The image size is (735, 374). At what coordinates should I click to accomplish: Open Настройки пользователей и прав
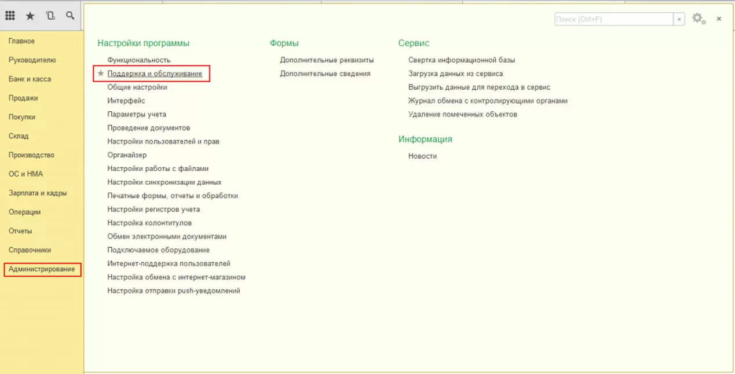163,141
